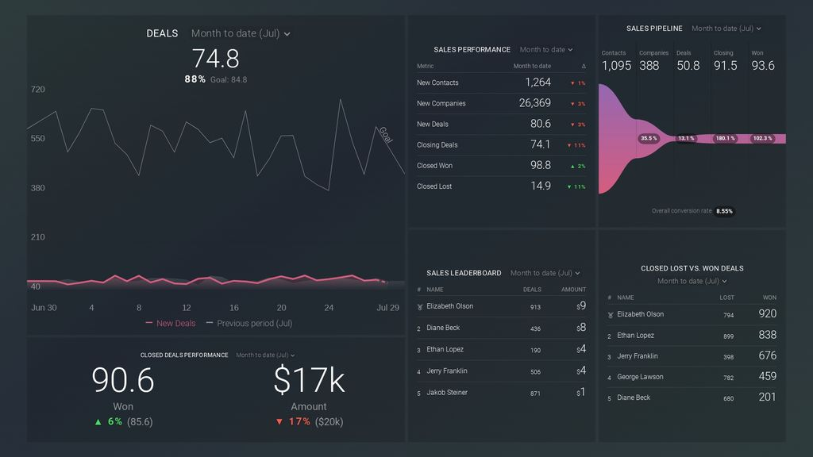The height and width of the screenshot is (457, 813).
Task: Open Sales Pipeline date range dropdown
Action: coord(726,29)
